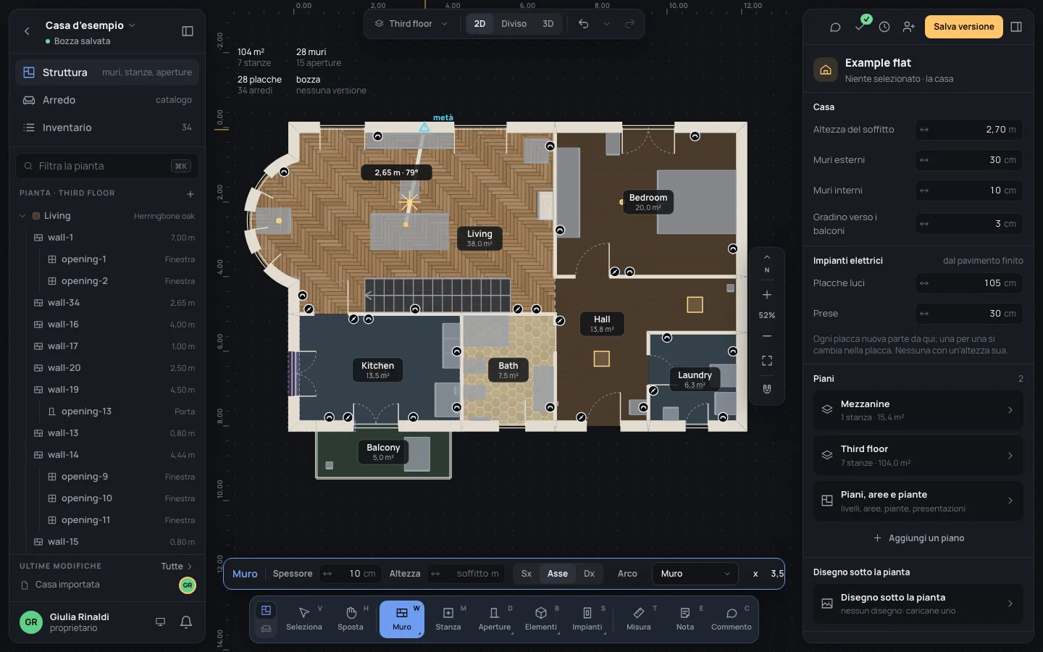1043x652 pixels.
Task: Reset orientation with the north compass
Action: pos(767,264)
